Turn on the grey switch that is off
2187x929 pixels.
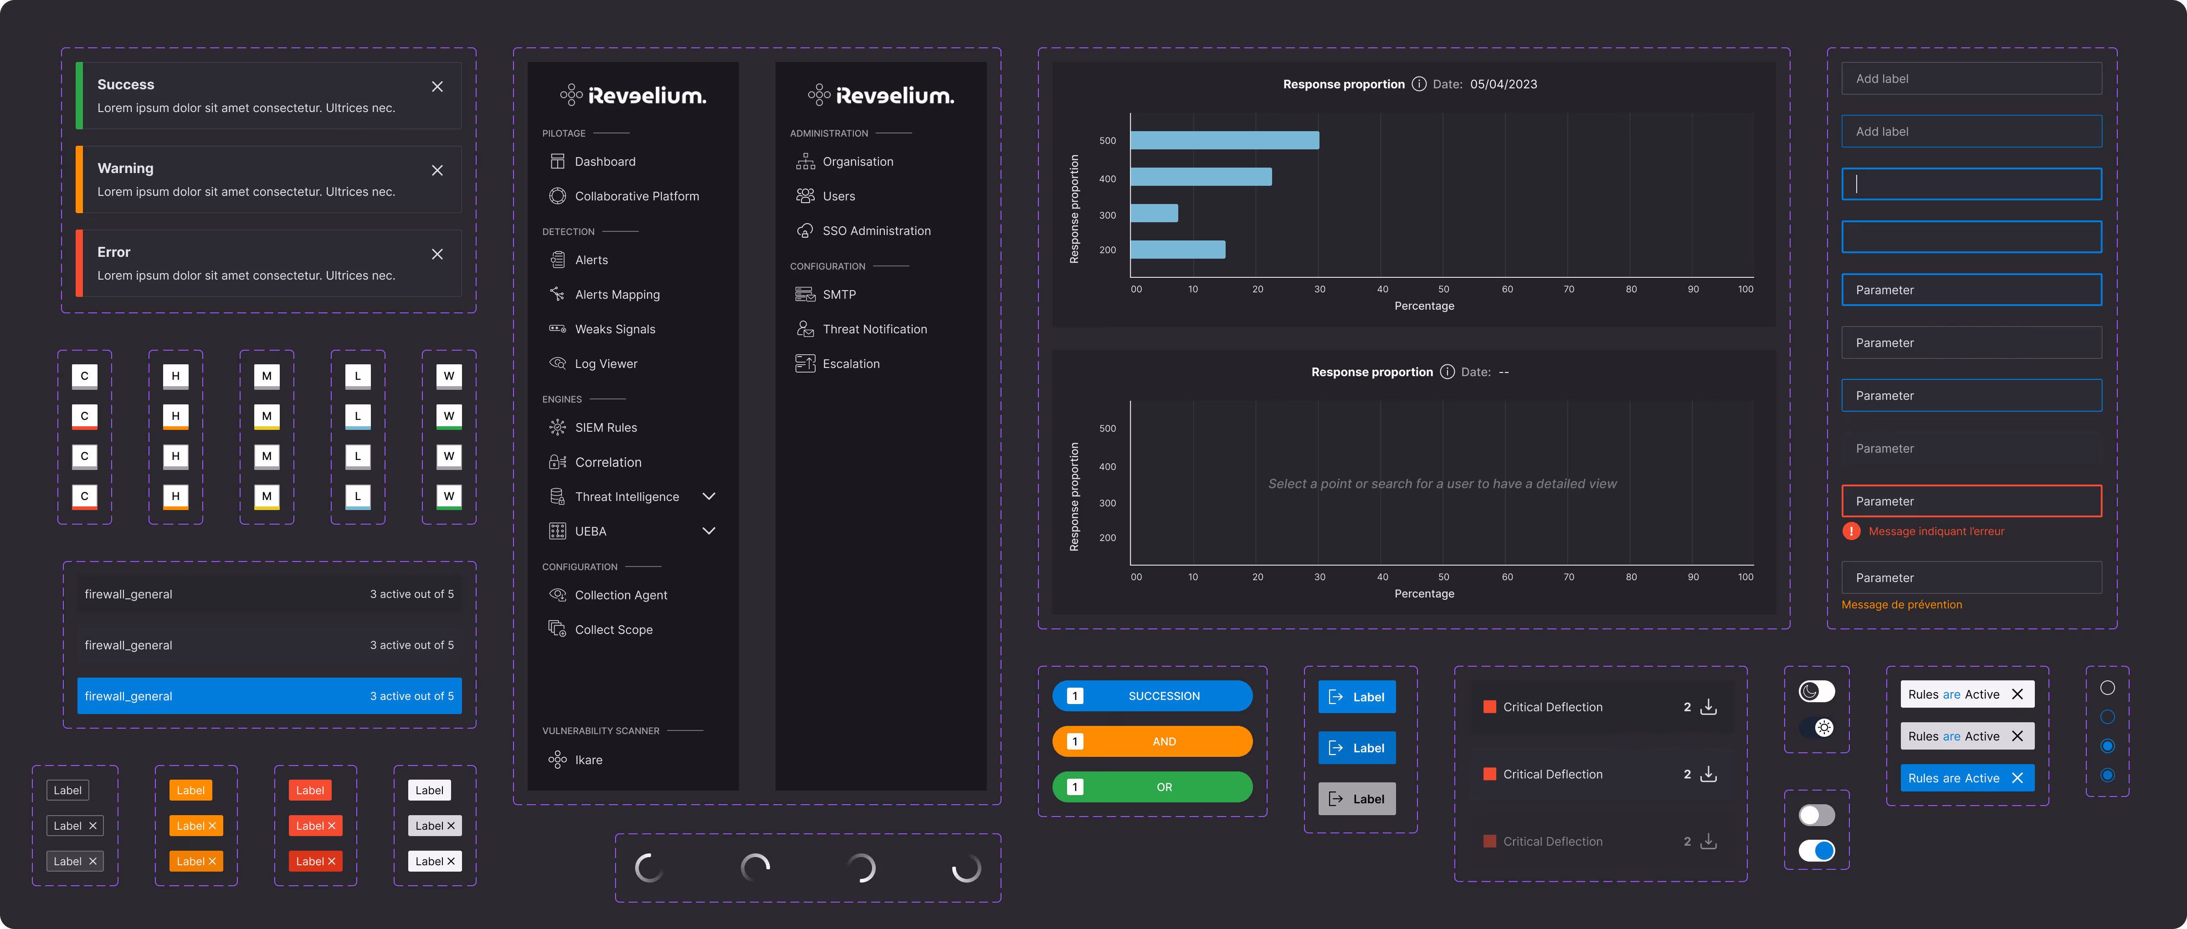(1816, 815)
